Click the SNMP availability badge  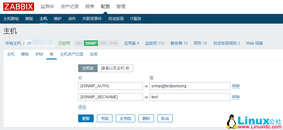[91, 43]
